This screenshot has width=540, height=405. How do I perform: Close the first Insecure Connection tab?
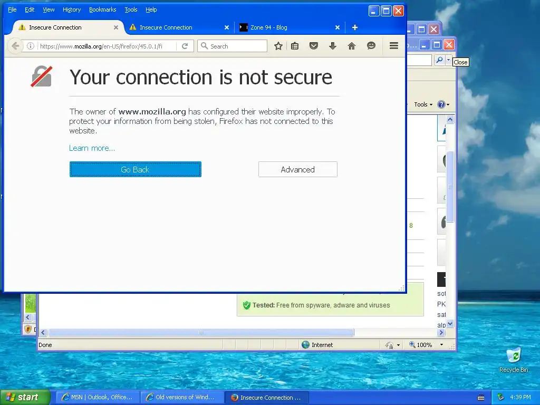click(115, 27)
